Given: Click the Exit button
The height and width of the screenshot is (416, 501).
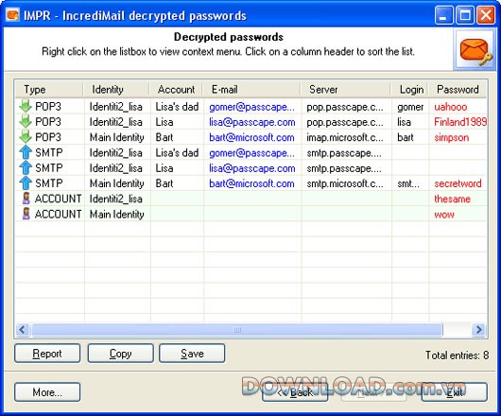Looking at the screenshot, I should point(455,392).
